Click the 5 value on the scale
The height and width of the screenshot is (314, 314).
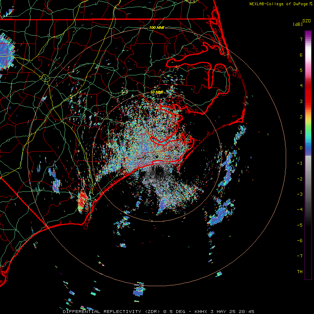tap(301, 70)
